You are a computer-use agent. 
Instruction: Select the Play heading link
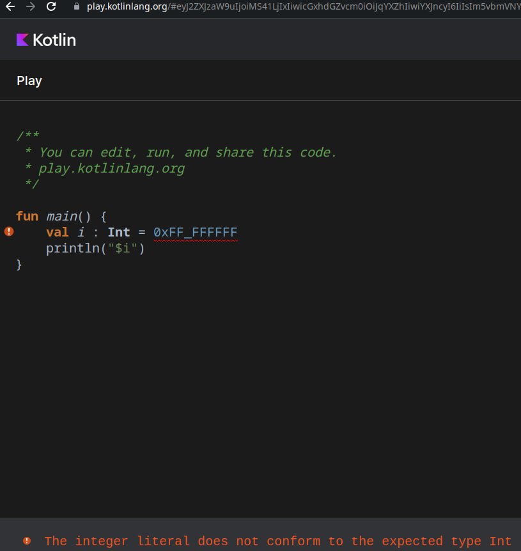[x=29, y=81]
